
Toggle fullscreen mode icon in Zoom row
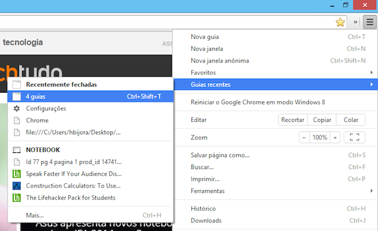pos(355,138)
